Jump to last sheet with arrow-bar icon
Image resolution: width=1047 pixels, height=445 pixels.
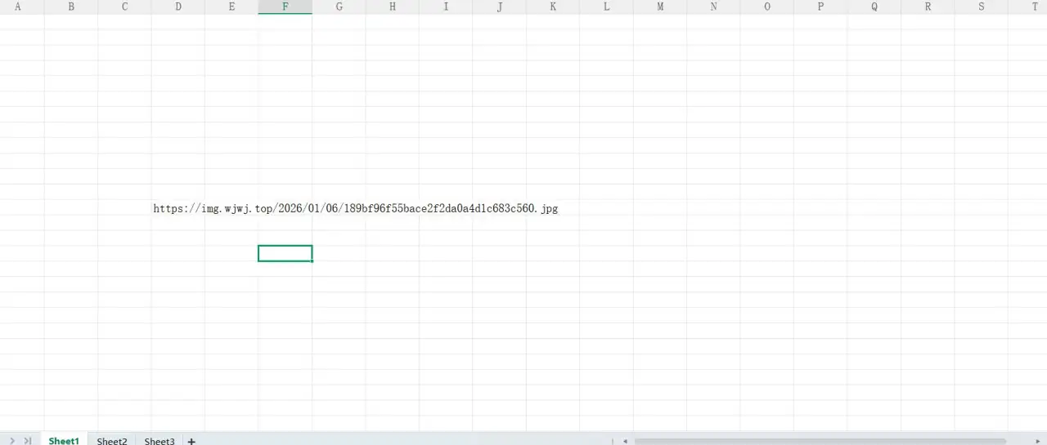[x=28, y=441]
